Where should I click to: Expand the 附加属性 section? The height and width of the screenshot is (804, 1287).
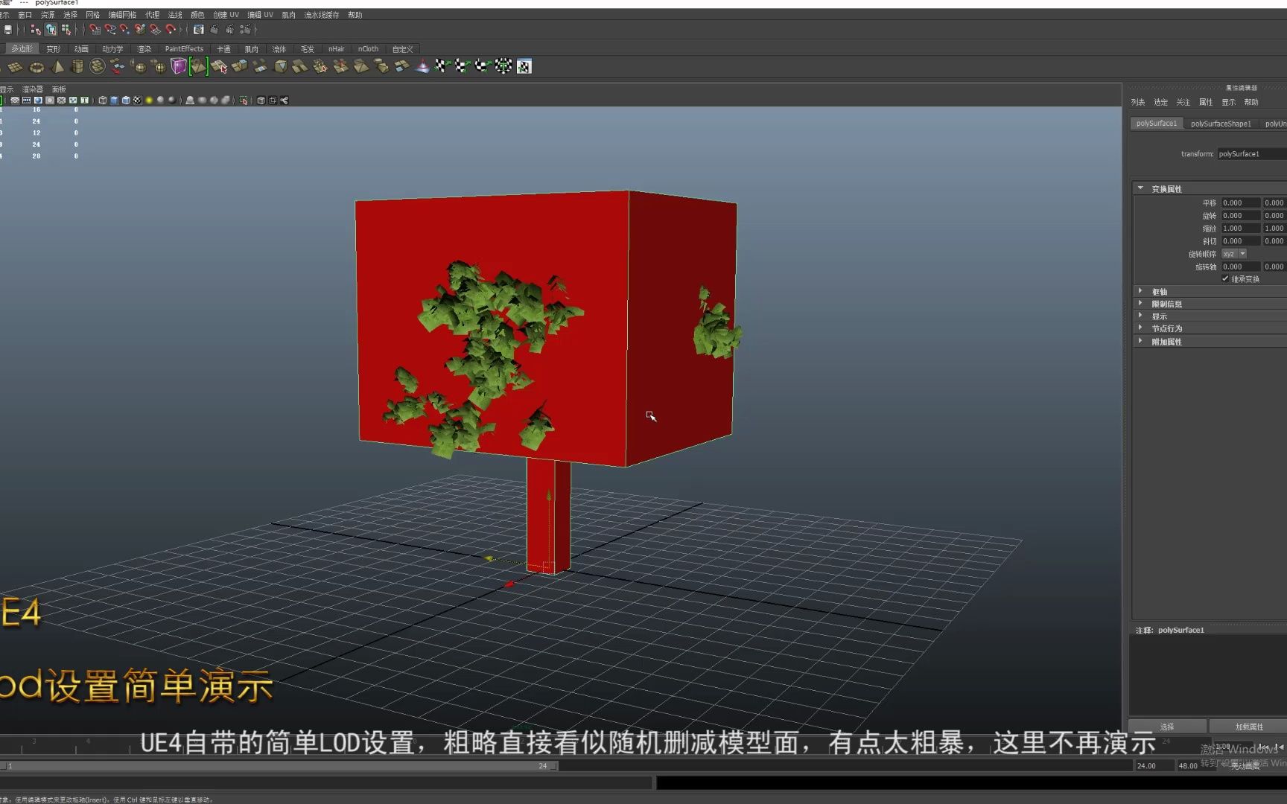click(x=1140, y=340)
